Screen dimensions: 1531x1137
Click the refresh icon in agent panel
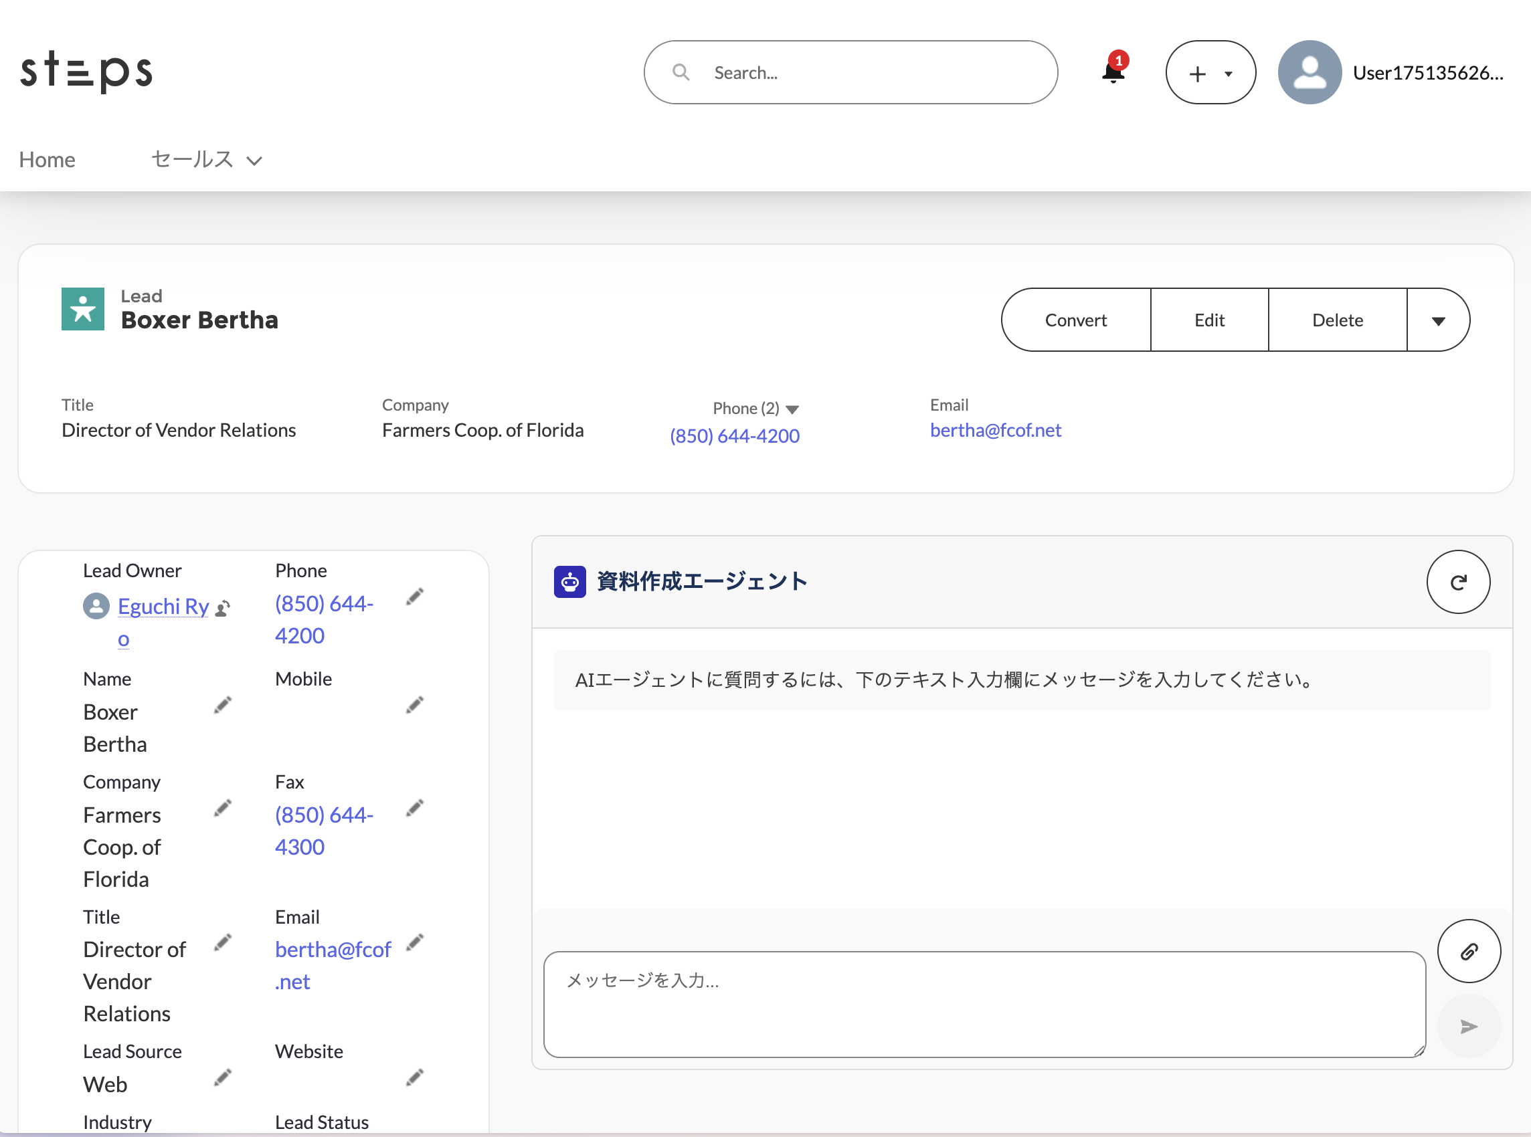point(1457,583)
